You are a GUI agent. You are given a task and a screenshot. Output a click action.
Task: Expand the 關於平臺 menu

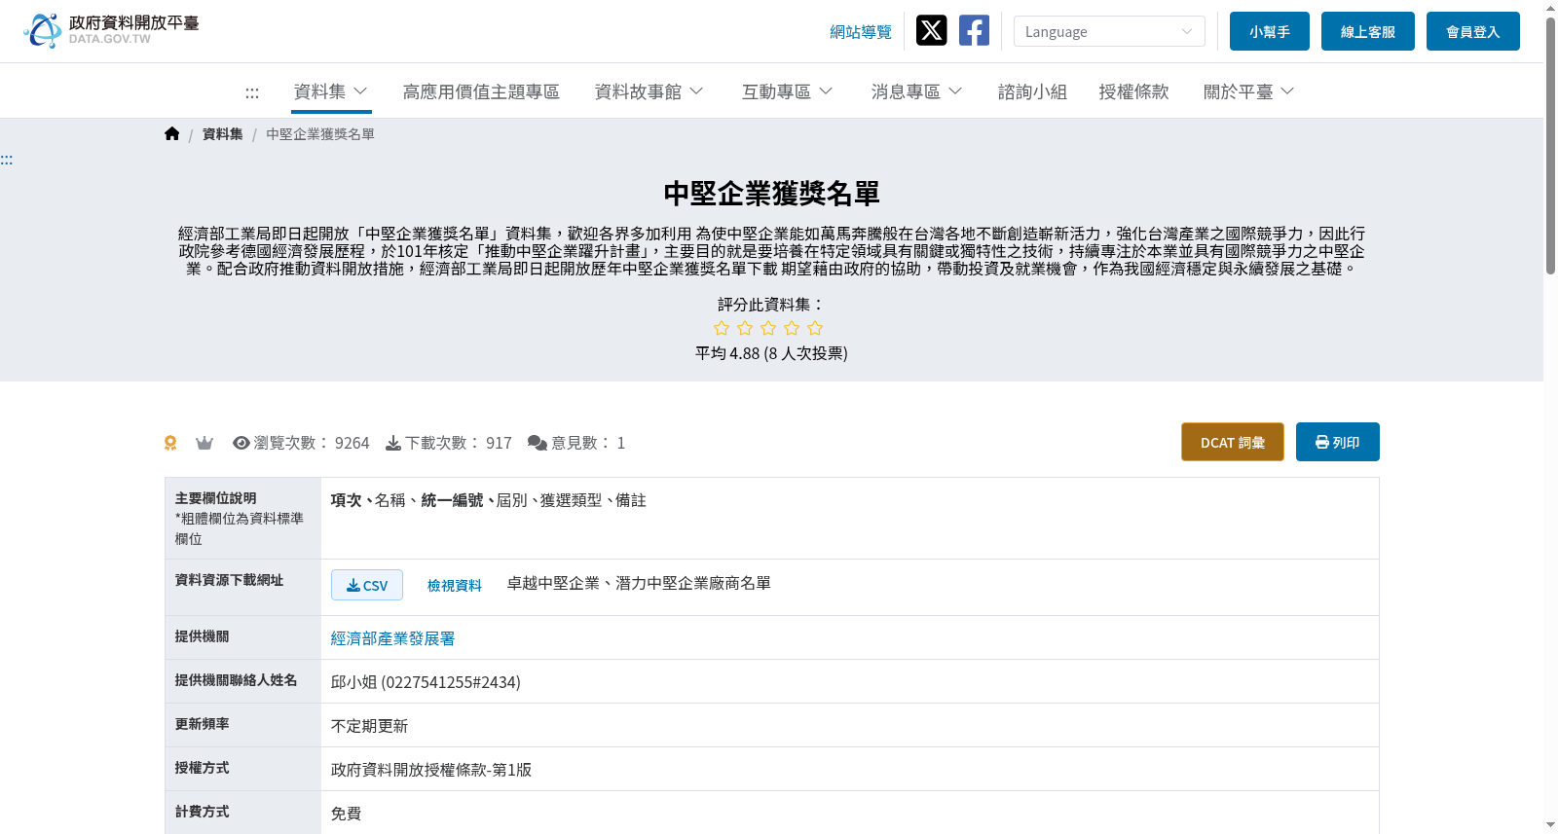coord(1248,91)
